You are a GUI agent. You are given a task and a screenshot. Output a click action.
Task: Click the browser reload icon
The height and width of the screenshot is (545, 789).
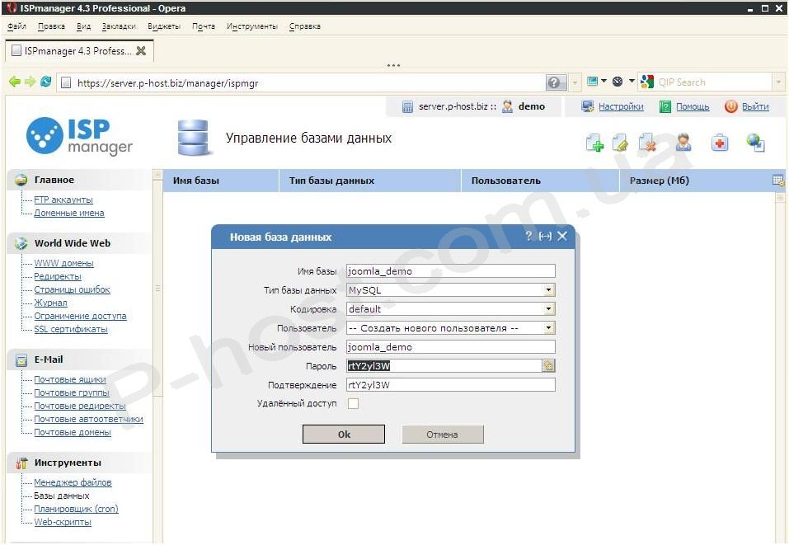[46, 82]
